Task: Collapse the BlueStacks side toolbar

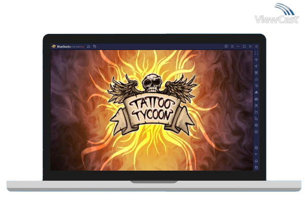Action: point(256,46)
